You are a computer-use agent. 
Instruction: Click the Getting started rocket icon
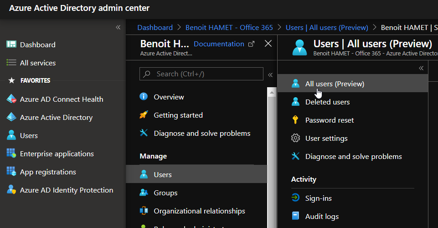click(x=144, y=115)
